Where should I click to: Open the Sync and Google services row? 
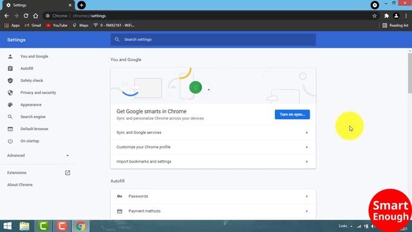coord(213,133)
